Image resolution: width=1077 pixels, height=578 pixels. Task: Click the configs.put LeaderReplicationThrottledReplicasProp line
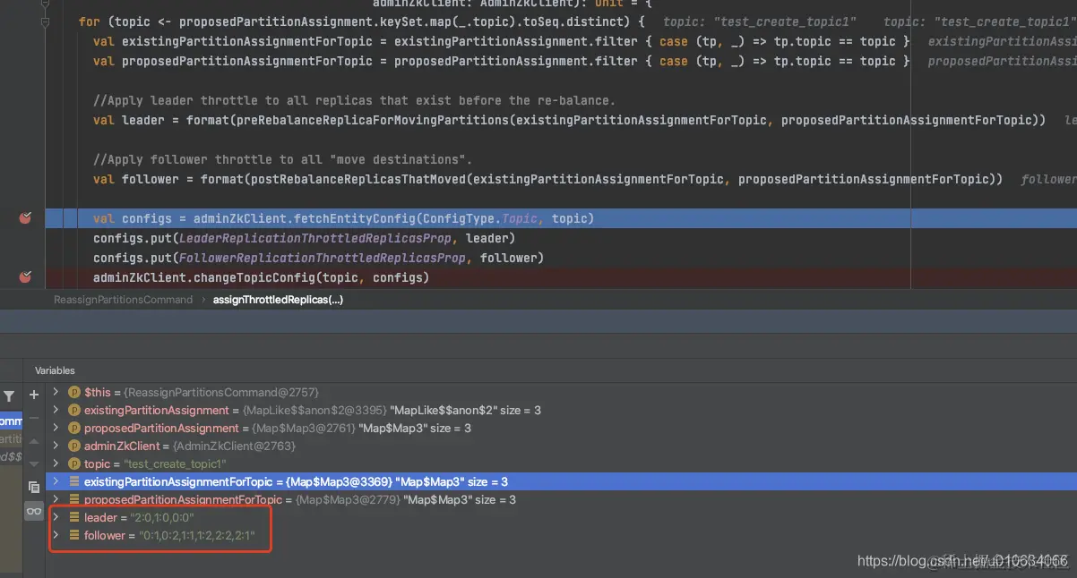tap(304, 238)
